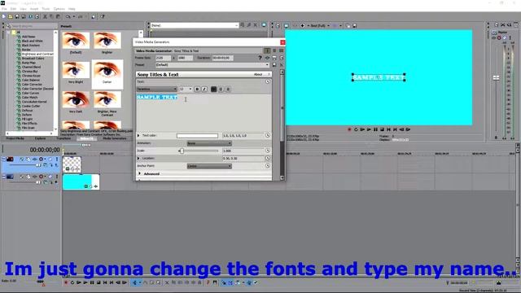
Task: Select center text alignment button
Action: coord(221,89)
